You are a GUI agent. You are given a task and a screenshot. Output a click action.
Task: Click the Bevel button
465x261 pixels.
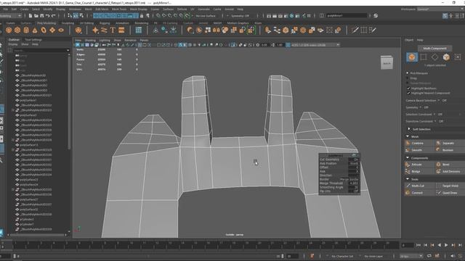coord(450,165)
